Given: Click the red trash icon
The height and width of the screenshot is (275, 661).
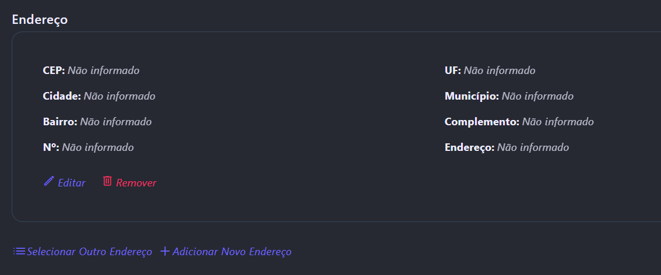Looking at the screenshot, I should [x=107, y=181].
